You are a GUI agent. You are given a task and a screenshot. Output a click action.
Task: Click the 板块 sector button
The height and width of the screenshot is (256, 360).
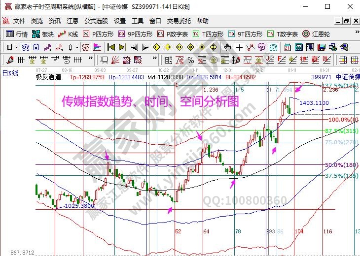[43, 34]
